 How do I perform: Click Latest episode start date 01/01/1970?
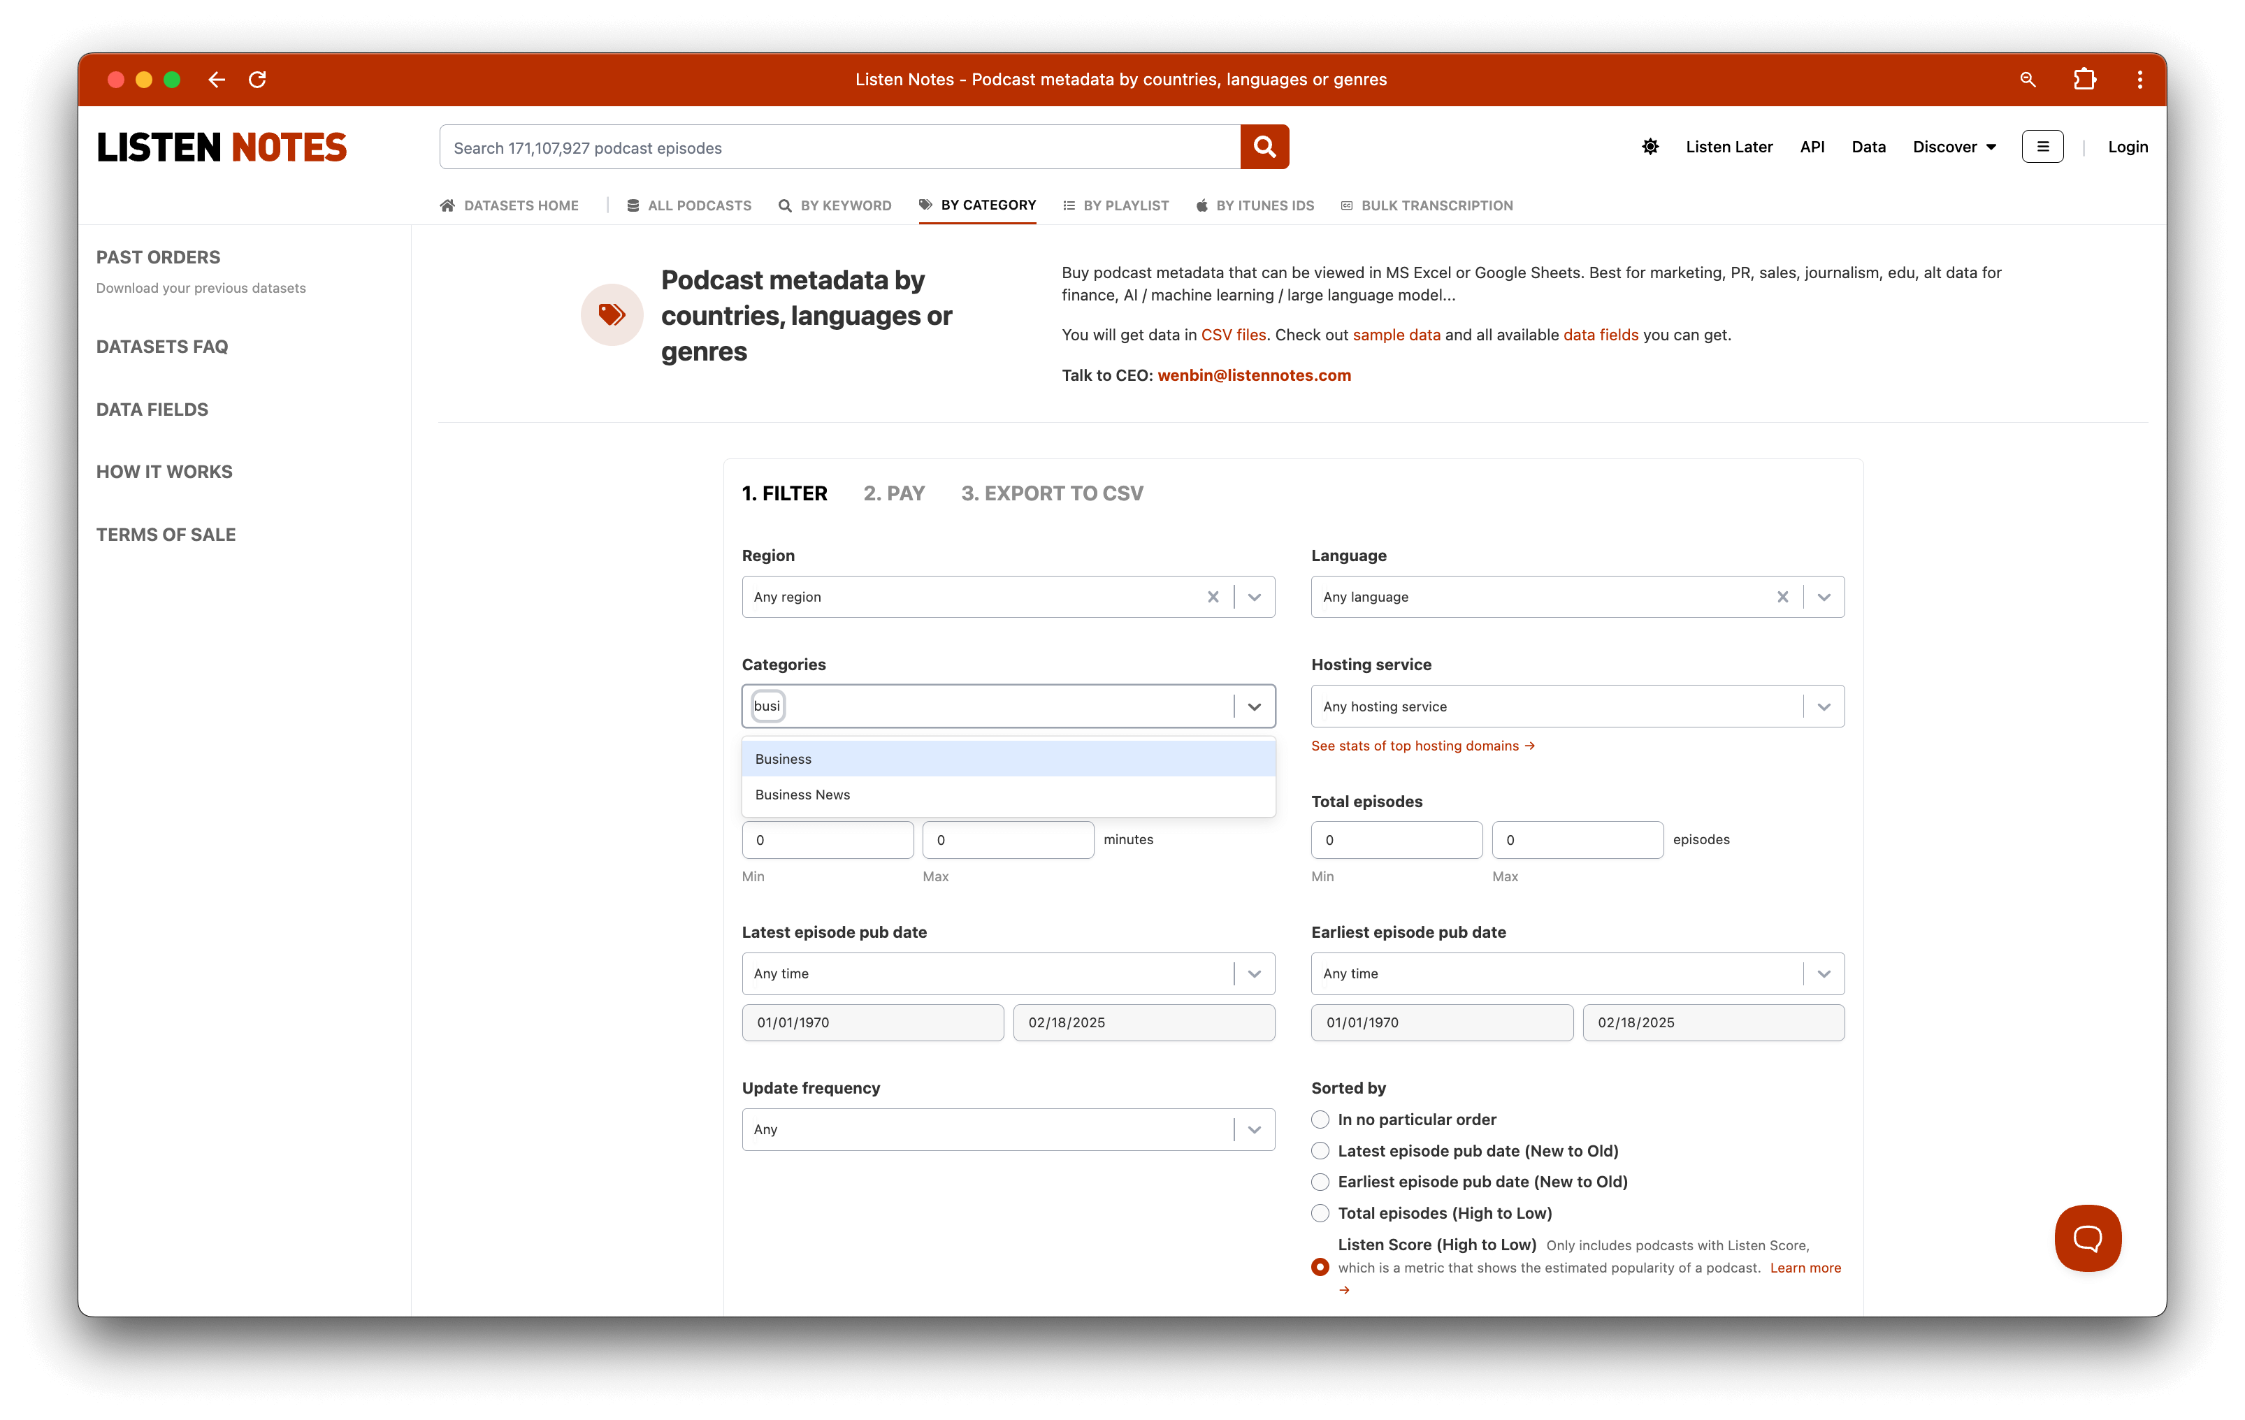(x=873, y=1023)
